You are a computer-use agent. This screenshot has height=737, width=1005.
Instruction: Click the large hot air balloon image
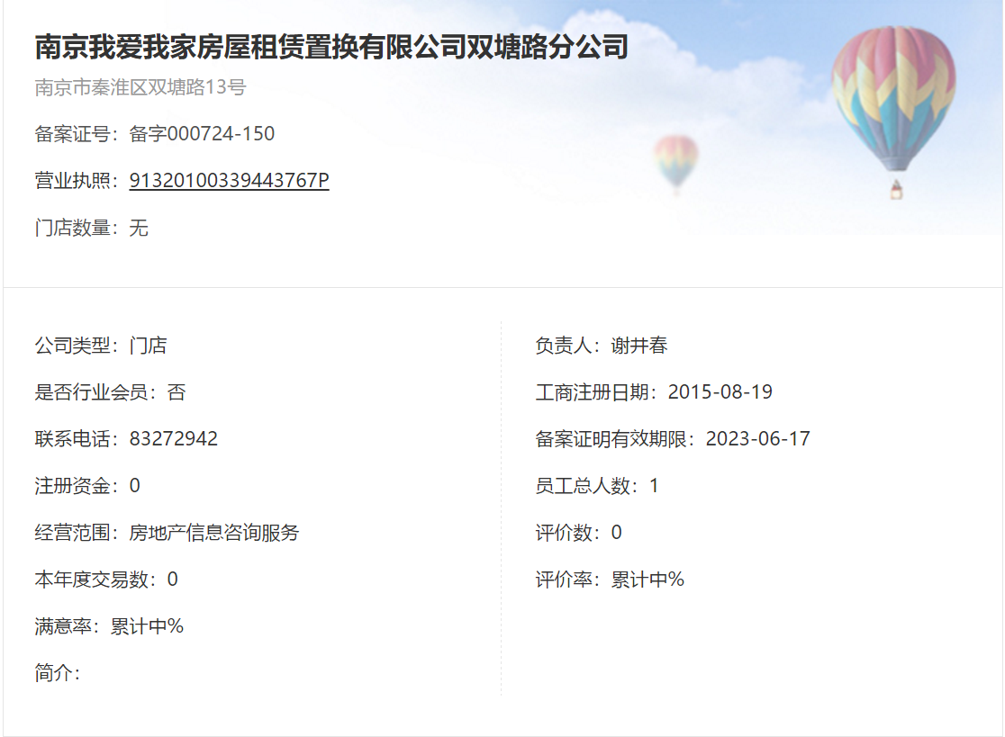click(x=892, y=101)
